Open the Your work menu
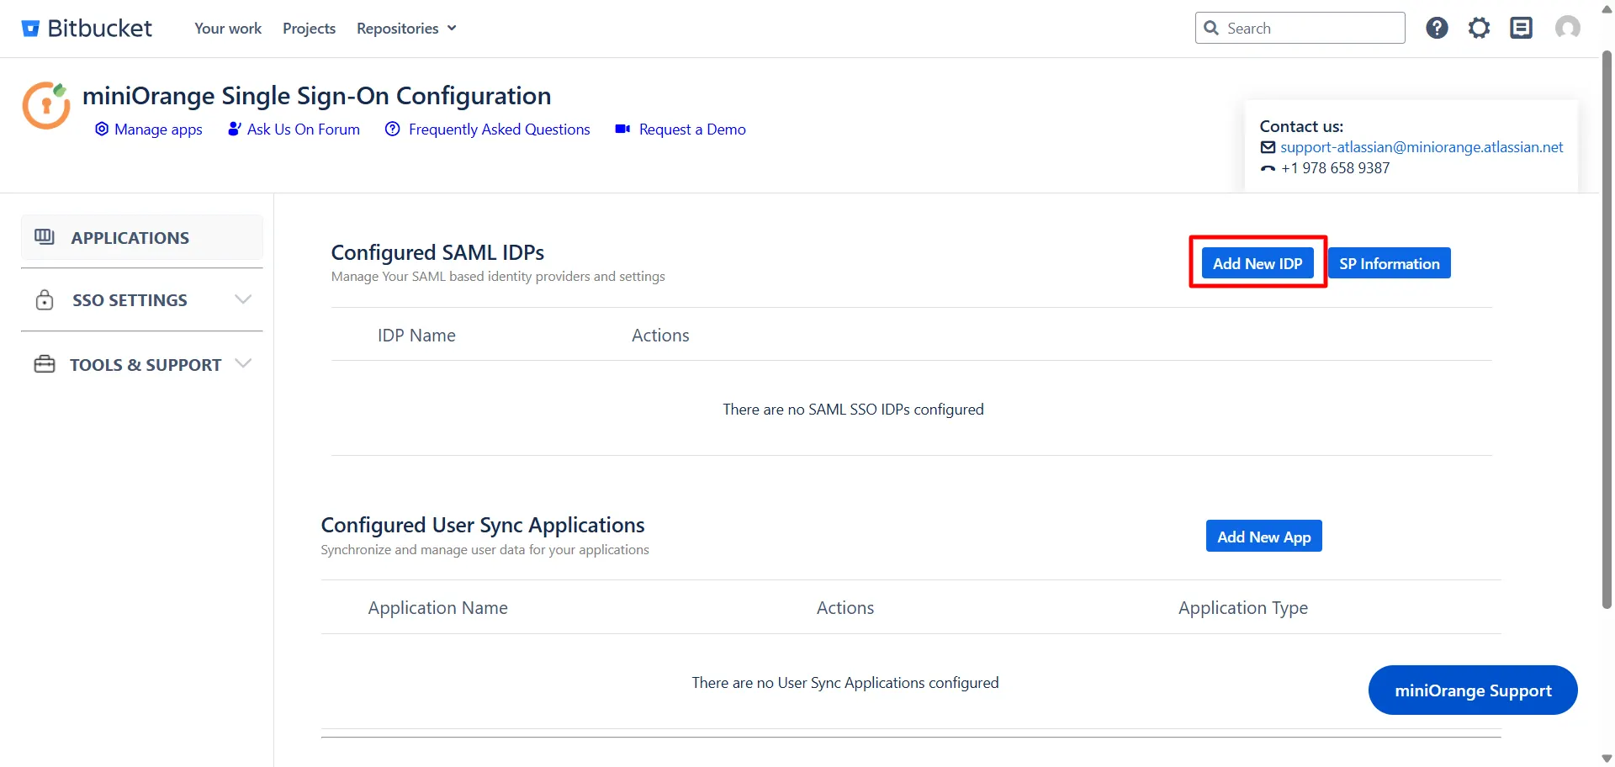This screenshot has width=1615, height=767. tap(227, 28)
